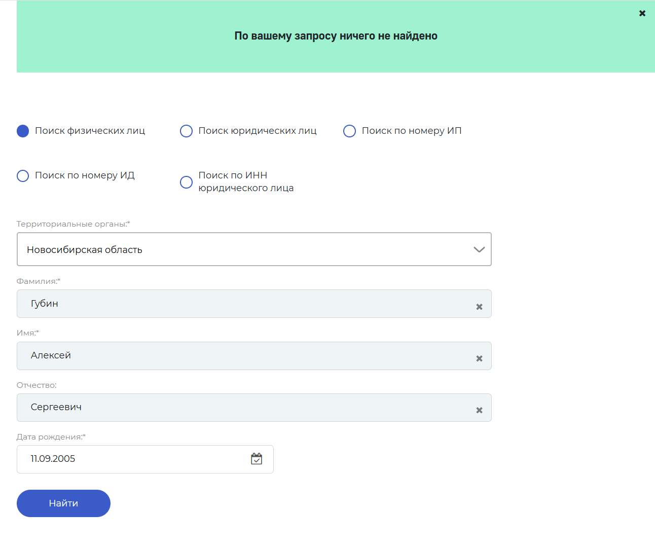Focus the Отчество field containing Сергеевич

(x=254, y=408)
